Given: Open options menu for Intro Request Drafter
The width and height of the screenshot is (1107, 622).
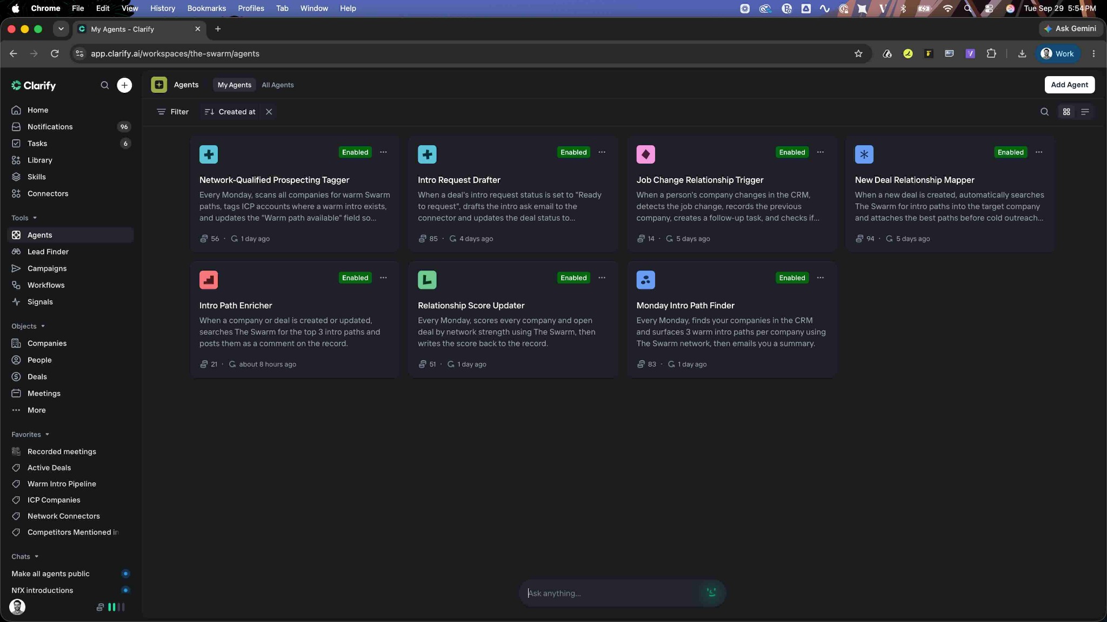Looking at the screenshot, I should pyautogui.click(x=602, y=152).
